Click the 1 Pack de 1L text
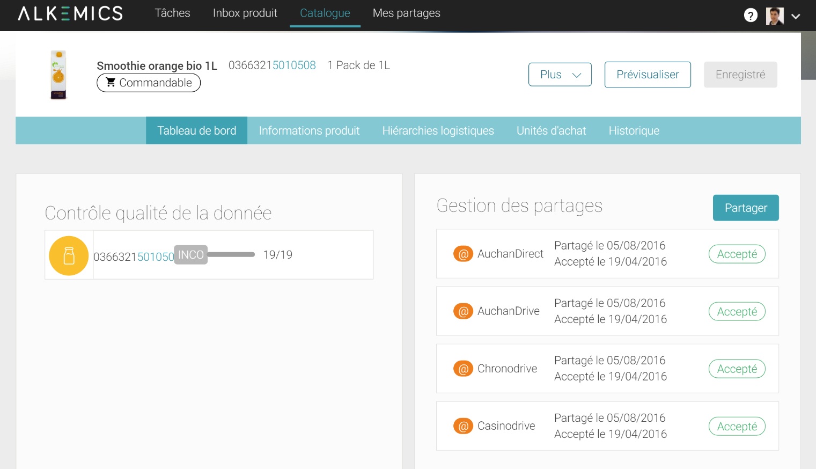 pyautogui.click(x=359, y=65)
